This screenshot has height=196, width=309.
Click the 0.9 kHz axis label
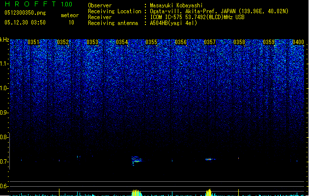click(4, 113)
